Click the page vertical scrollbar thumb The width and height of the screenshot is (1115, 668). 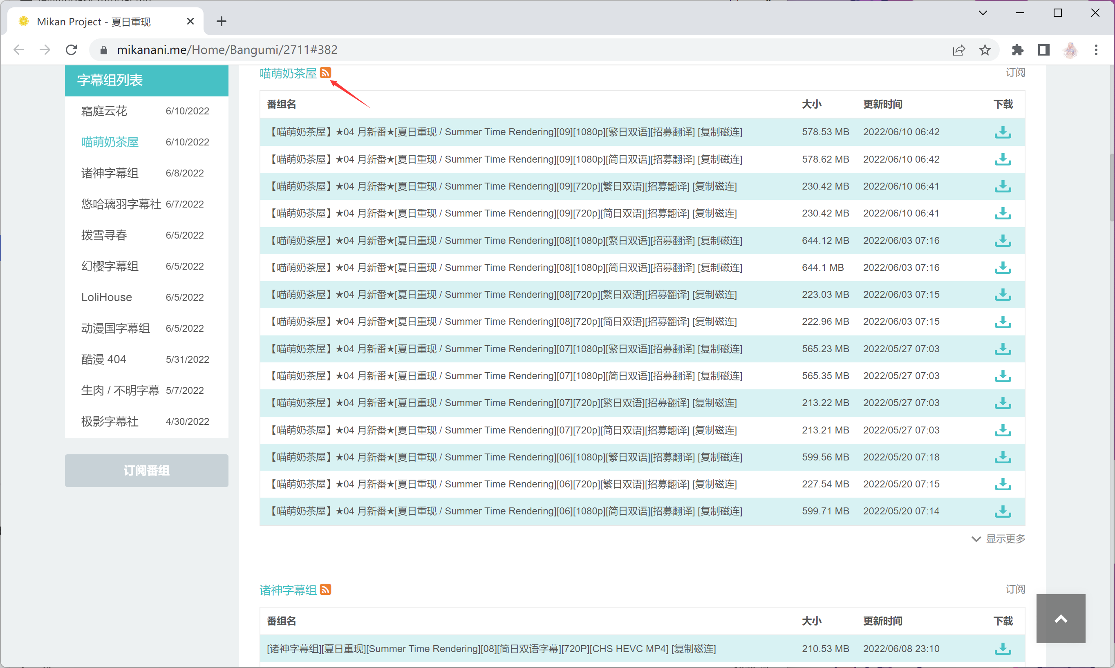coord(1111,187)
